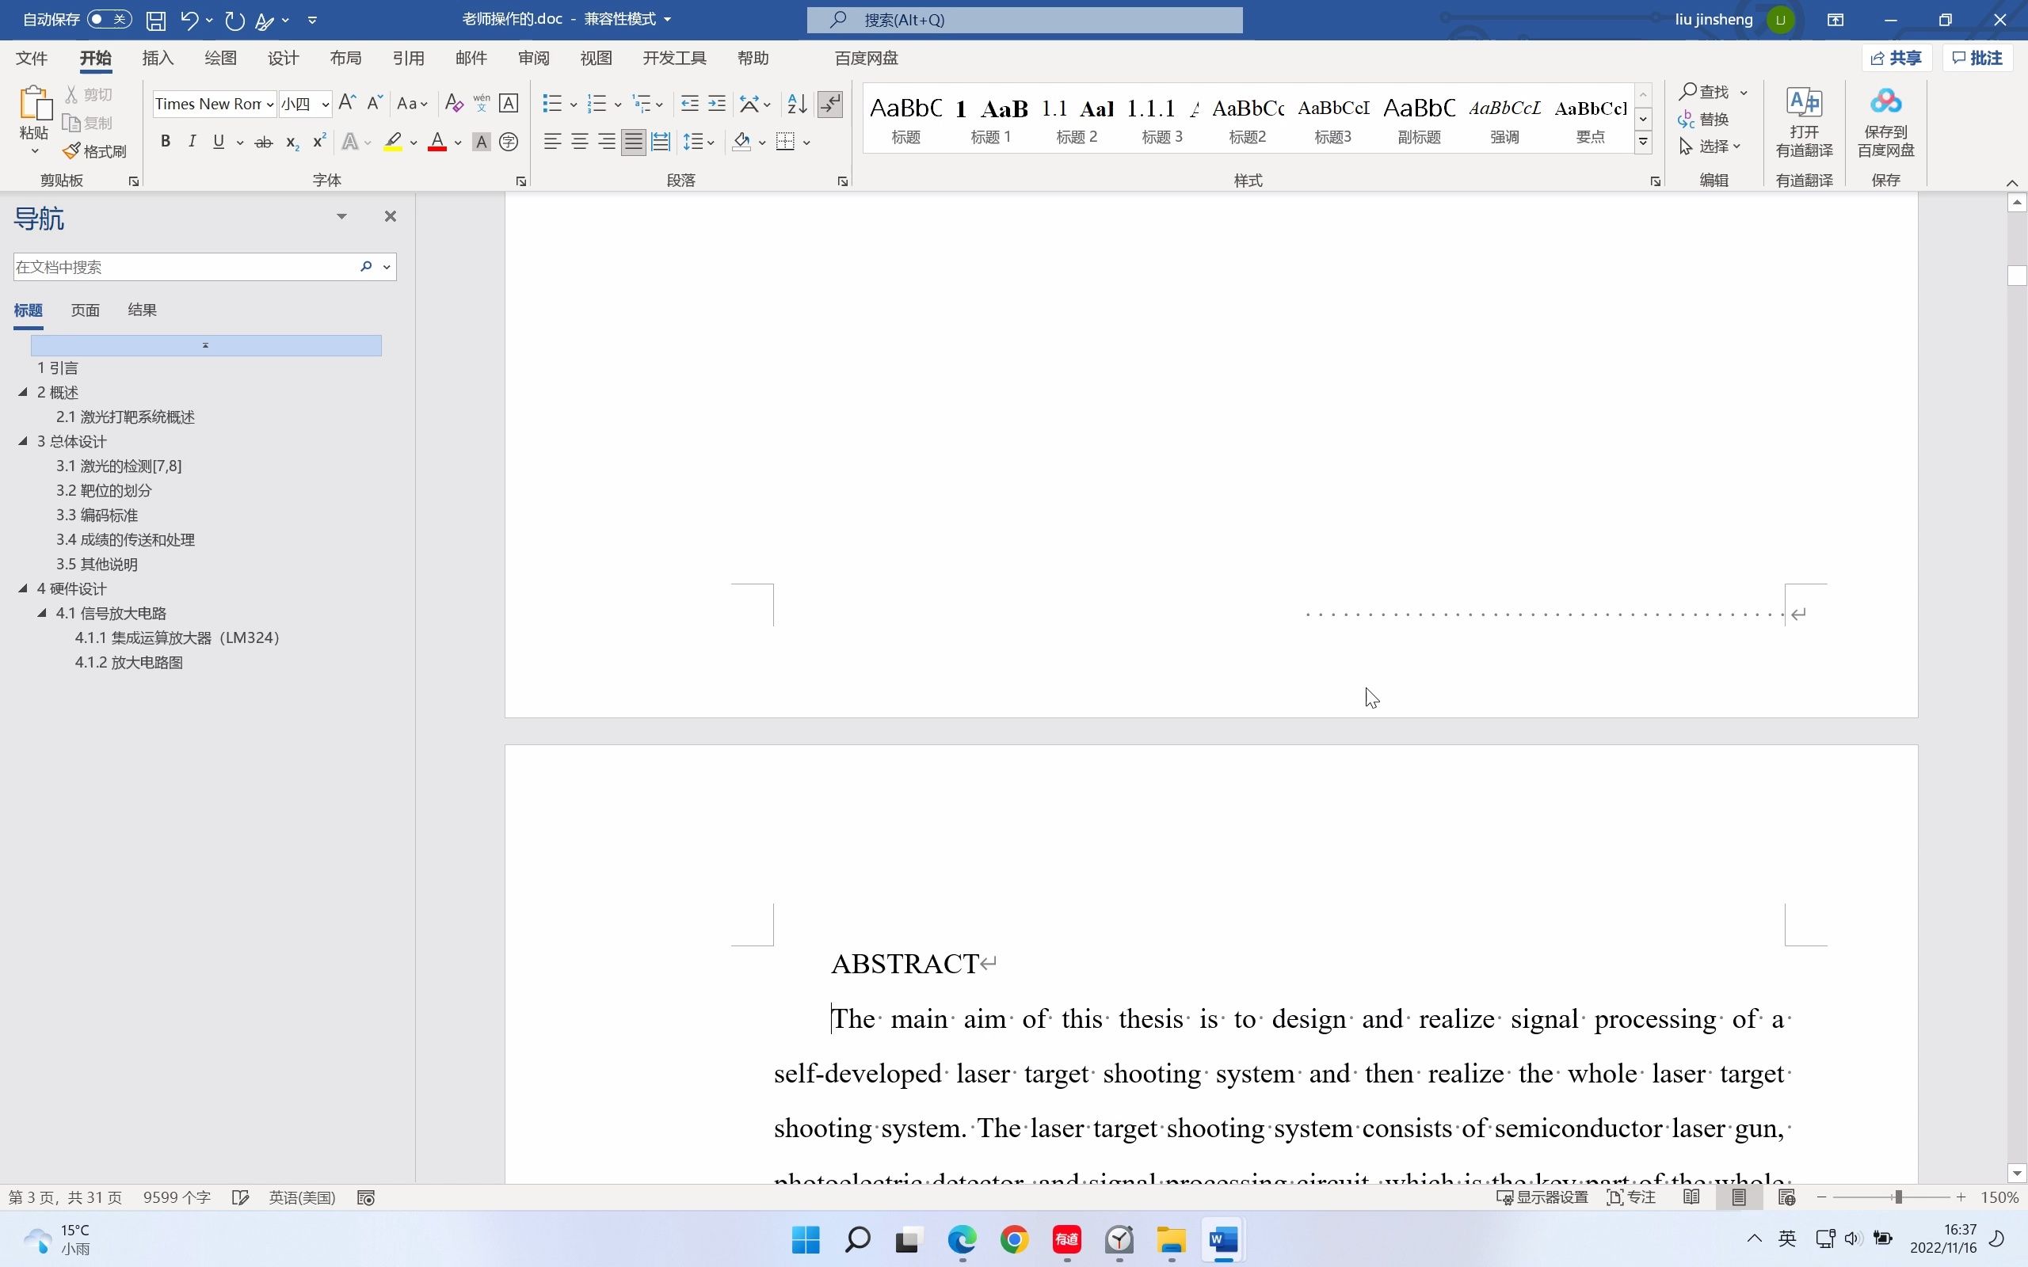Center-align the paragraph text
This screenshot has width=2028, height=1267.
tap(579, 143)
